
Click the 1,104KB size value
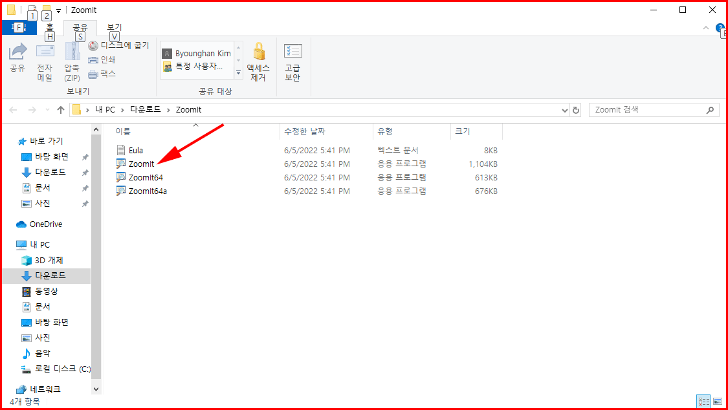point(483,164)
